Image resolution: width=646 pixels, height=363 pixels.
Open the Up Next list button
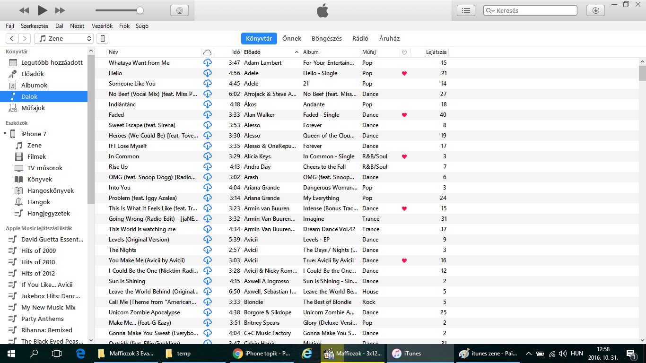click(x=466, y=10)
